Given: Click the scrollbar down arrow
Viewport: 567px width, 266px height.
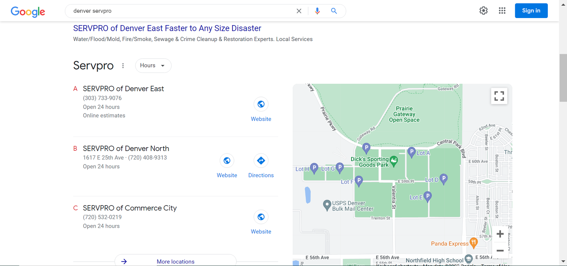Looking at the screenshot, I should [x=563, y=262].
